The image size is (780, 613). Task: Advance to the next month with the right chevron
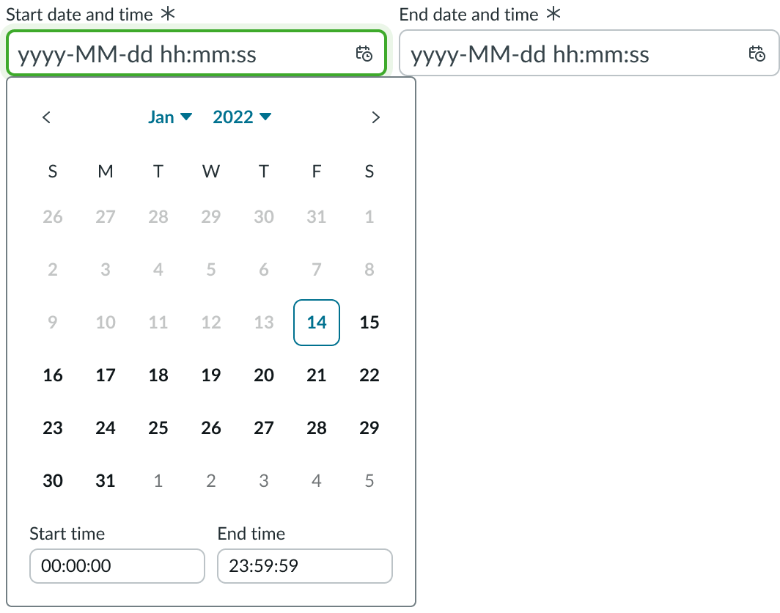(375, 117)
